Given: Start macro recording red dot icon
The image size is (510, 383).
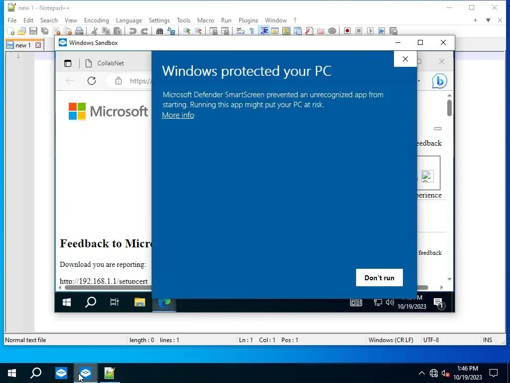Looking at the screenshot, I should tap(347, 31).
